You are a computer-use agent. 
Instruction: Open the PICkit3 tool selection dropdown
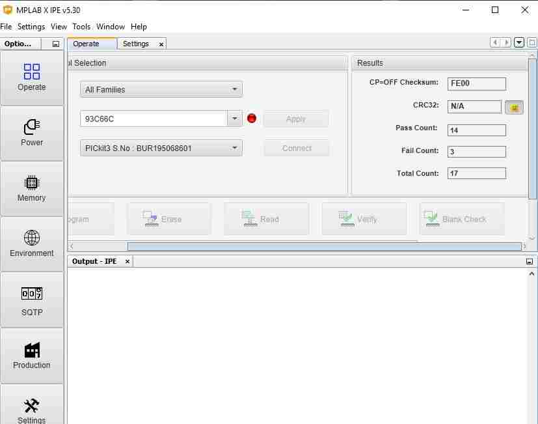point(161,148)
